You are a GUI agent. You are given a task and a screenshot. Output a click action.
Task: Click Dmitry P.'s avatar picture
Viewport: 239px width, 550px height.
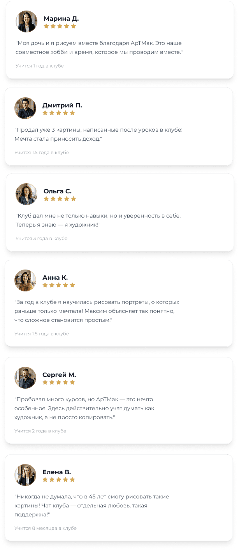25,108
